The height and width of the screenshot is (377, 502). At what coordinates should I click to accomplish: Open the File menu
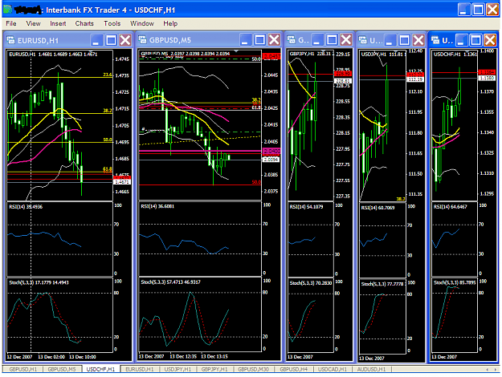click(11, 23)
